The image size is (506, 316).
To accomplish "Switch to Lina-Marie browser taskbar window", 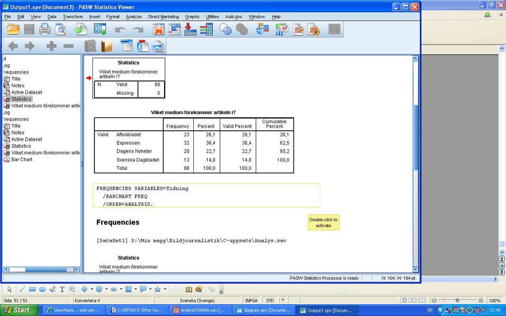I will [74, 310].
